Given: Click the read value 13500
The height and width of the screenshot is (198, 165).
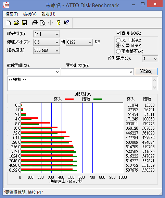Looking at the screenshot, I should click(x=149, y=105).
